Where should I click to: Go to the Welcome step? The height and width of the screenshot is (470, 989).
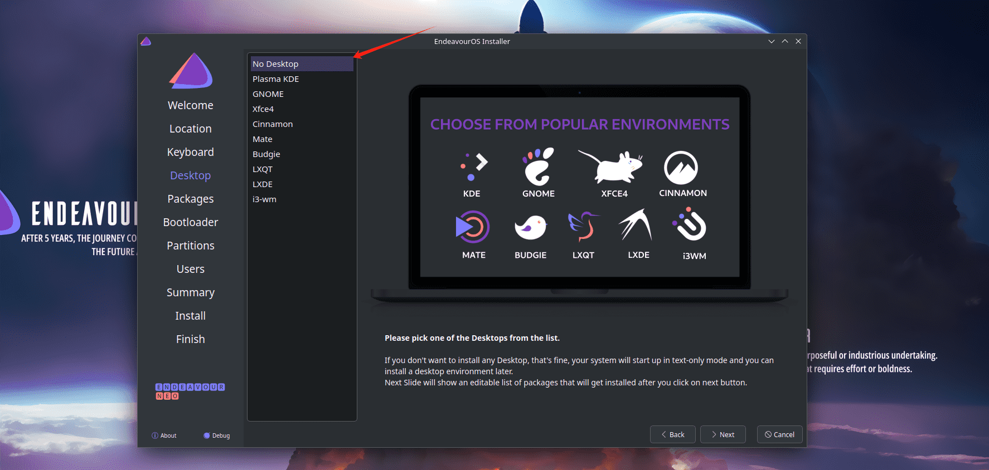(191, 105)
